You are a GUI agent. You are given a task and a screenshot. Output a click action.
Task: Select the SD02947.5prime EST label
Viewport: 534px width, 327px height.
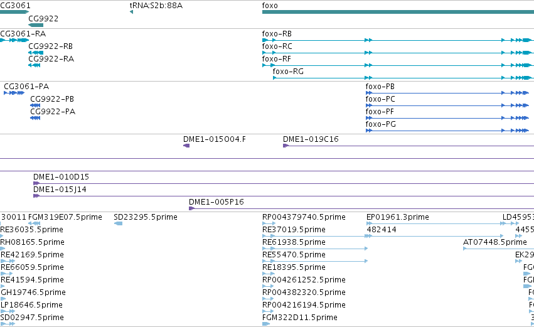coord(32,318)
